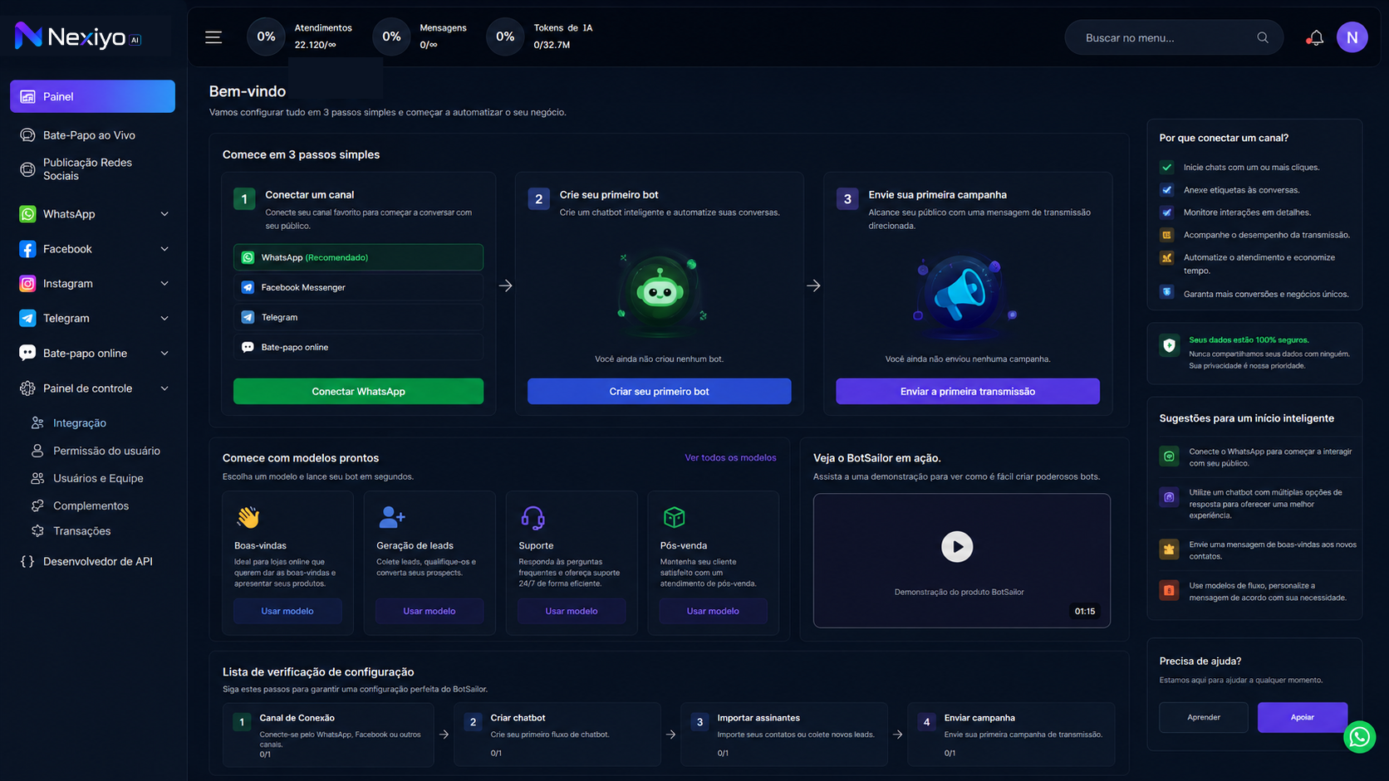Select WhatsApp (Recomendado) channel option

pyautogui.click(x=358, y=257)
